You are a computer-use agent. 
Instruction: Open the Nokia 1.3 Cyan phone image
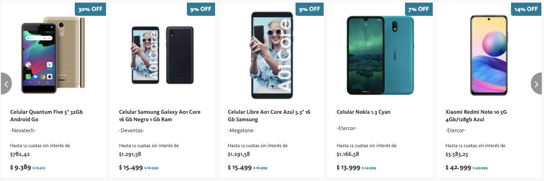pyautogui.click(x=380, y=55)
